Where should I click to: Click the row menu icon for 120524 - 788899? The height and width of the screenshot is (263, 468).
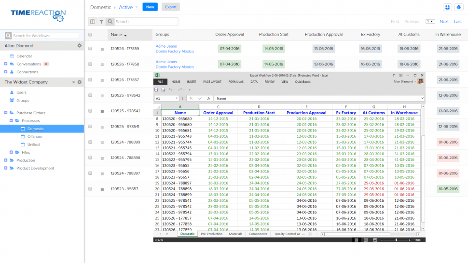102,143
